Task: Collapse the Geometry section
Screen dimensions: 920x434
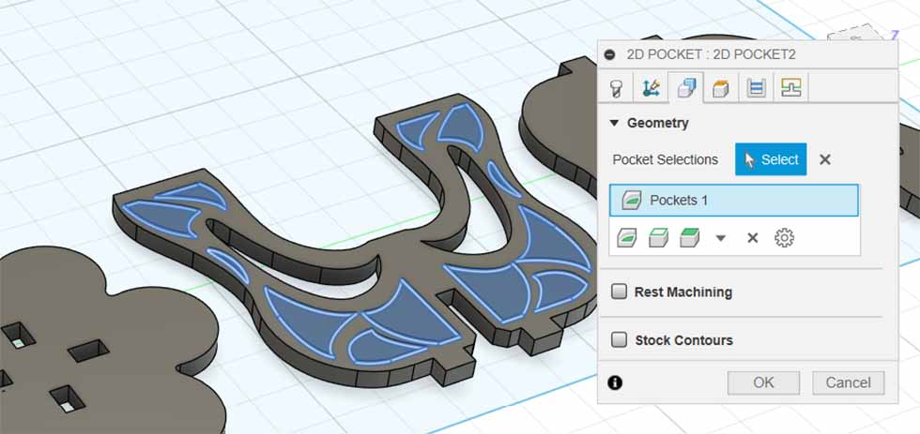Action: click(x=614, y=123)
